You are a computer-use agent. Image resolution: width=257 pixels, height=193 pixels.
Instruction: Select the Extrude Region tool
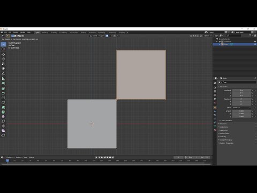pyautogui.click(x=3, y=84)
